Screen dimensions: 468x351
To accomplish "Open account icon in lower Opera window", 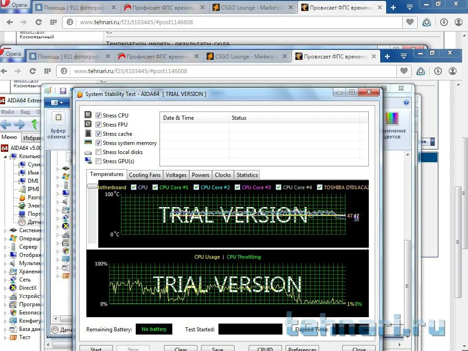I will [x=453, y=71].
